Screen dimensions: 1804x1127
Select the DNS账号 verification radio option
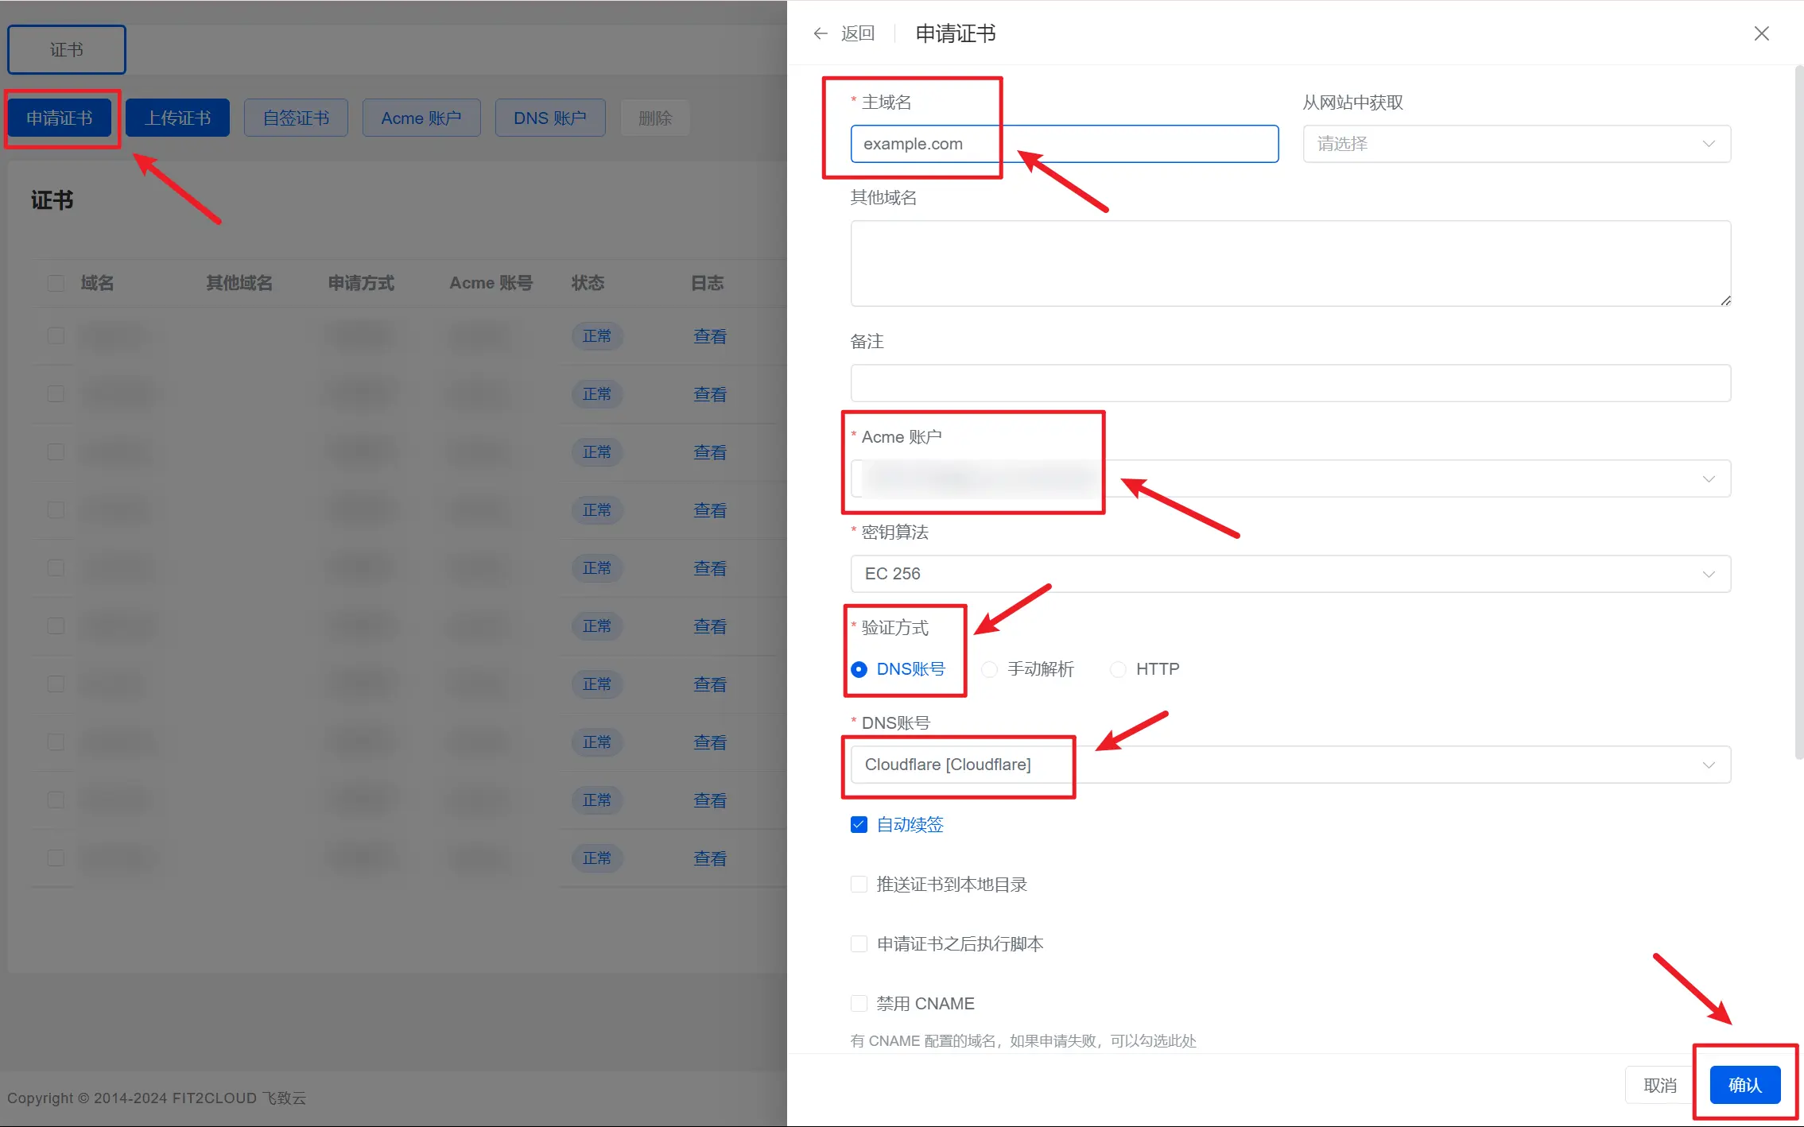tap(859, 669)
